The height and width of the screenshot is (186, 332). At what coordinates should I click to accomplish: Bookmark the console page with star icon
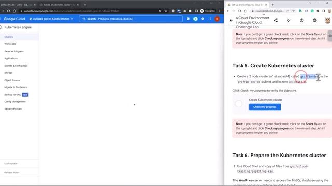tap(166, 11)
